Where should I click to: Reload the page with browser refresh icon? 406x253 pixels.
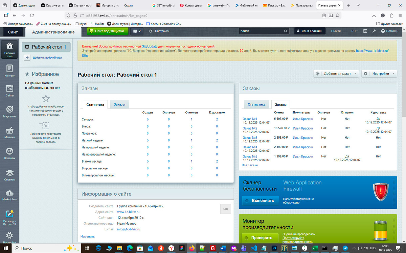tap(32, 16)
